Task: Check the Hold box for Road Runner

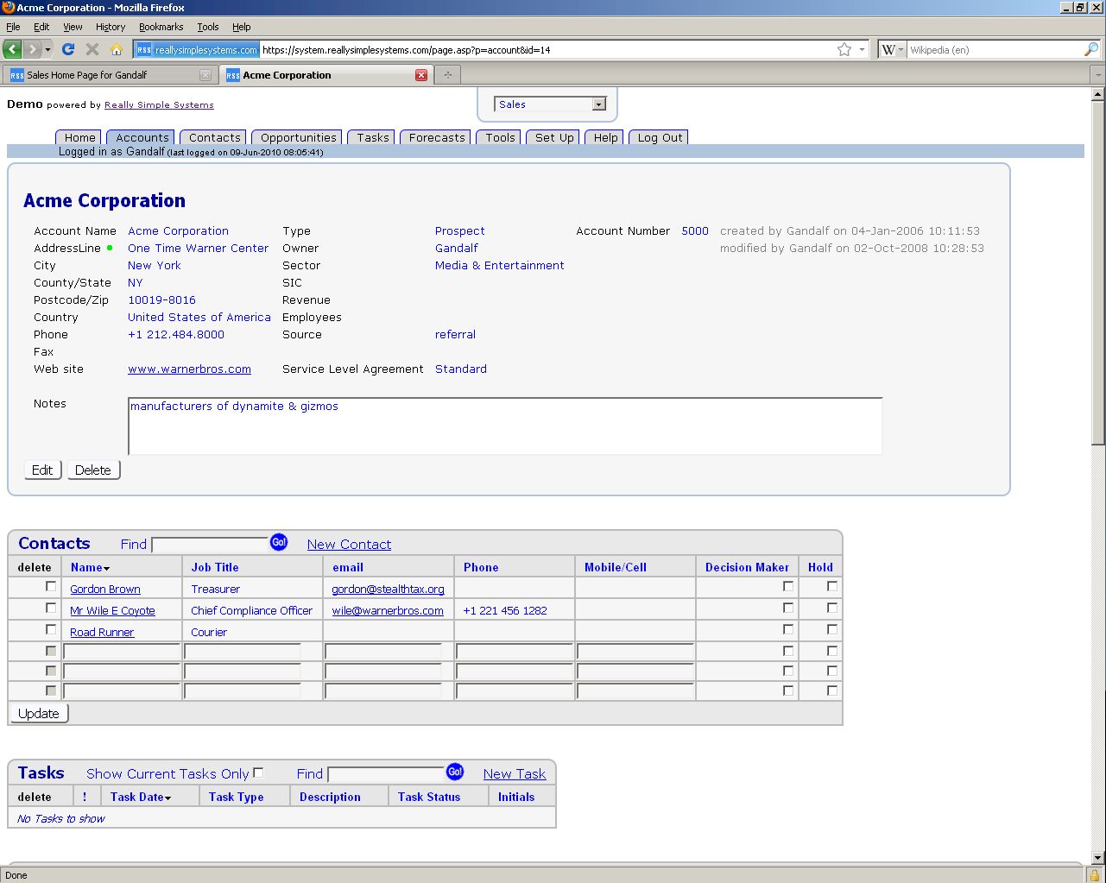Action: [832, 629]
